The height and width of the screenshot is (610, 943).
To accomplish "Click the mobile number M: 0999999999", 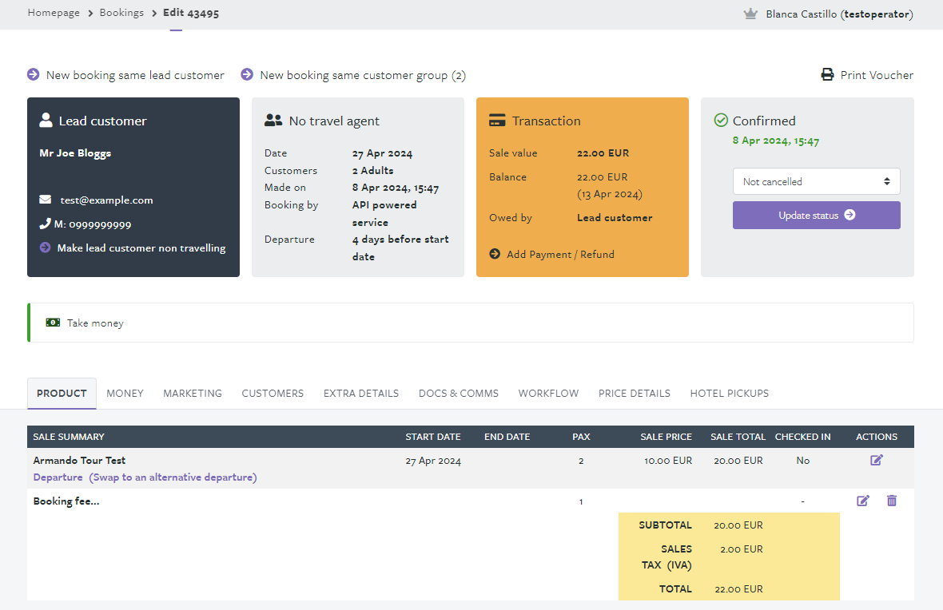I will click(x=93, y=224).
